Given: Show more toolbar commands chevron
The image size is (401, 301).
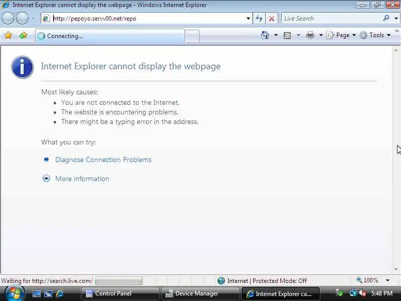Looking at the screenshot, I should click(396, 31).
